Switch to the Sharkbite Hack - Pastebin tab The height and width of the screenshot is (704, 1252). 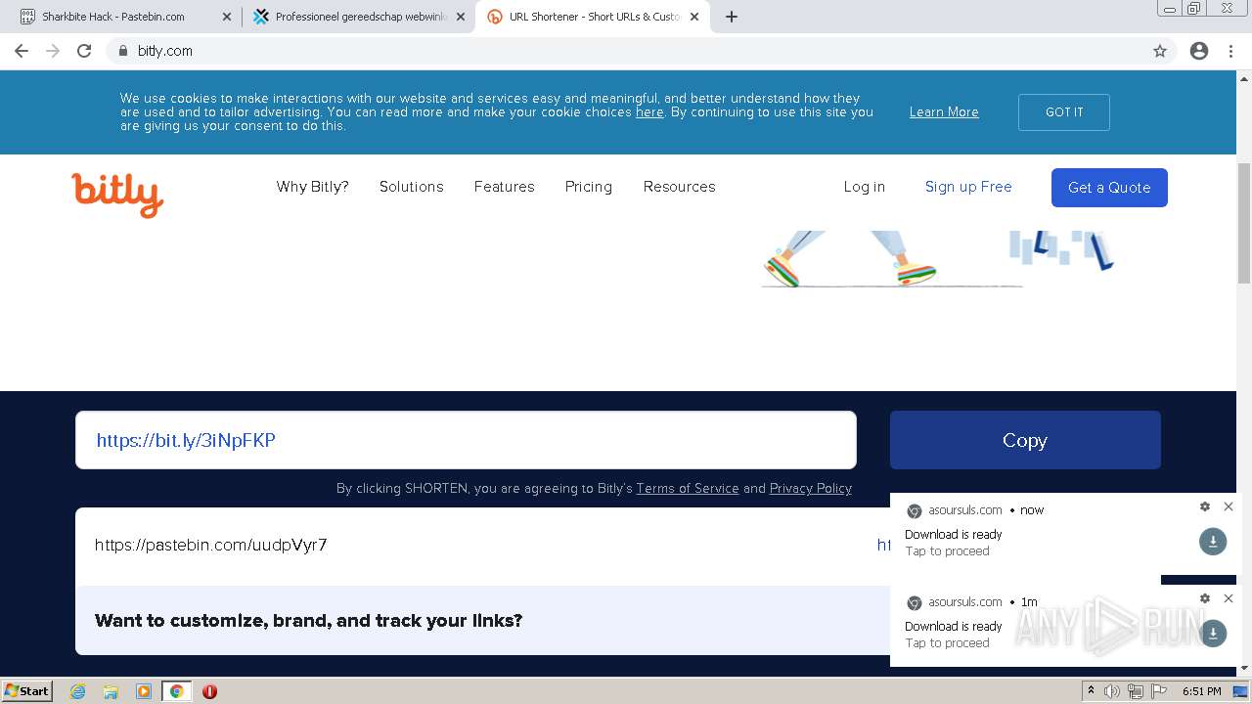coord(124,17)
